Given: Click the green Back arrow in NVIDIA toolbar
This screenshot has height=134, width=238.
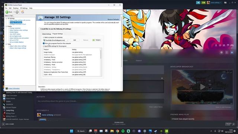Looking at the screenshot, I should click(7, 12).
